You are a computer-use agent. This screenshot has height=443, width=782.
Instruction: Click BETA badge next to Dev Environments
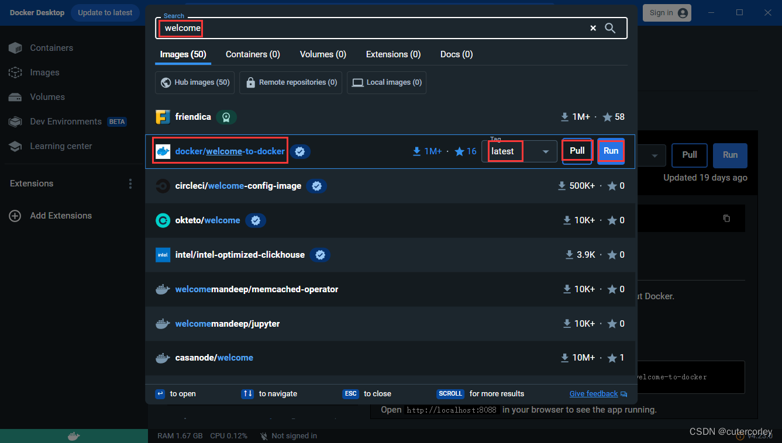(x=117, y=122)
